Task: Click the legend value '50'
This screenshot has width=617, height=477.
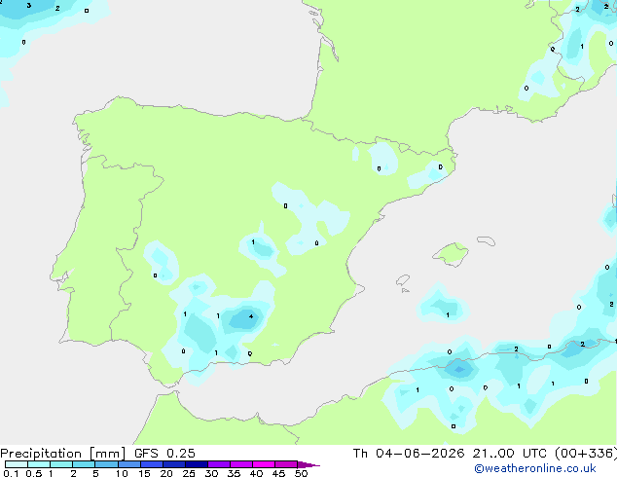Action: (x=301, y=473)
